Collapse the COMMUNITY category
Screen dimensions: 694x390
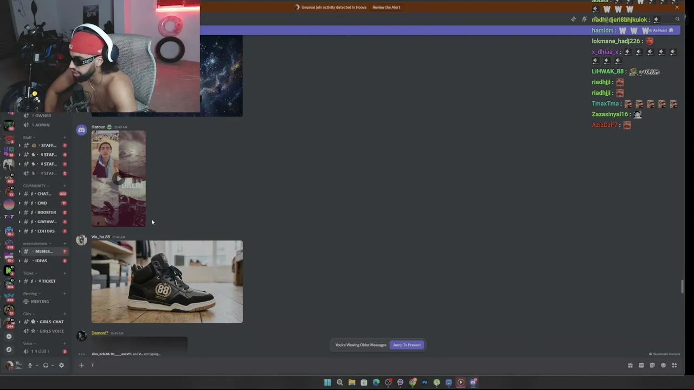coord(36,186)
